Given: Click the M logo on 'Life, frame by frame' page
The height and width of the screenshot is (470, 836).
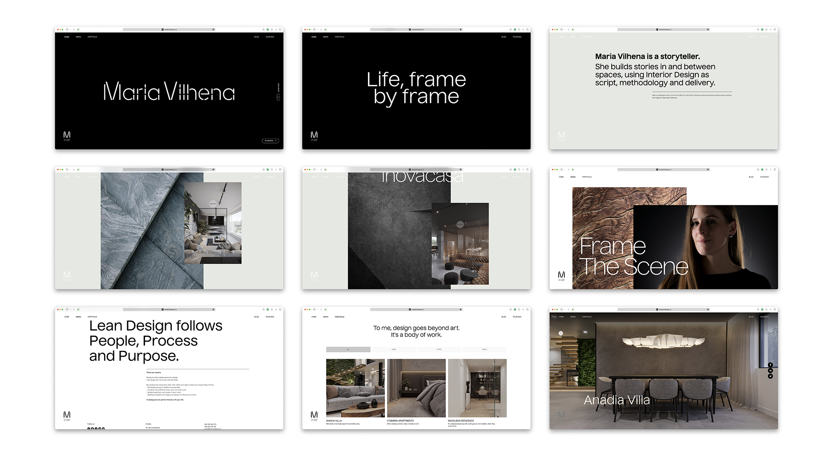Looking at the screenshot, I should point(314,135).
